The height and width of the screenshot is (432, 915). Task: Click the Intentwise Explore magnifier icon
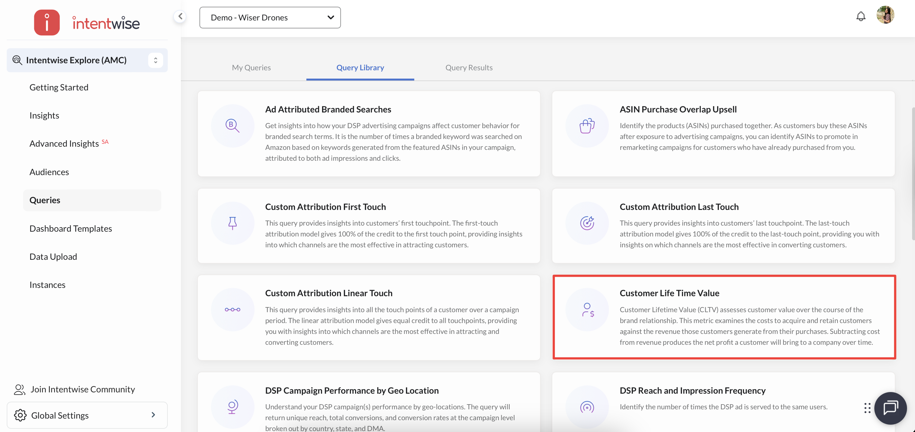[x=17, y=60]
